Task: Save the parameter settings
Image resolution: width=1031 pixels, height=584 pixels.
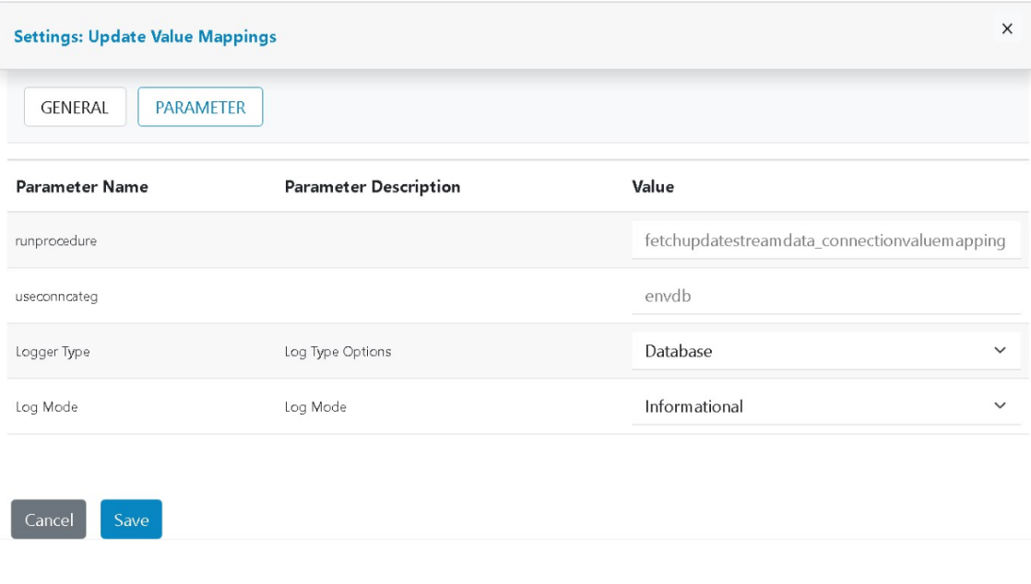Action: coord(131,520)
